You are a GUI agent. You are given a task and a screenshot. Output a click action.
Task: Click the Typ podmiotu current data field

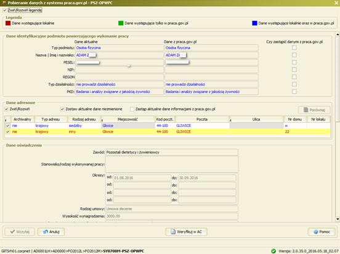tap(119, 47)
